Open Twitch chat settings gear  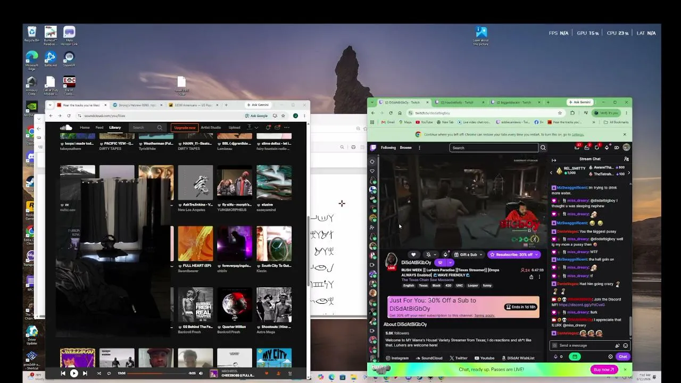point(610,356)
